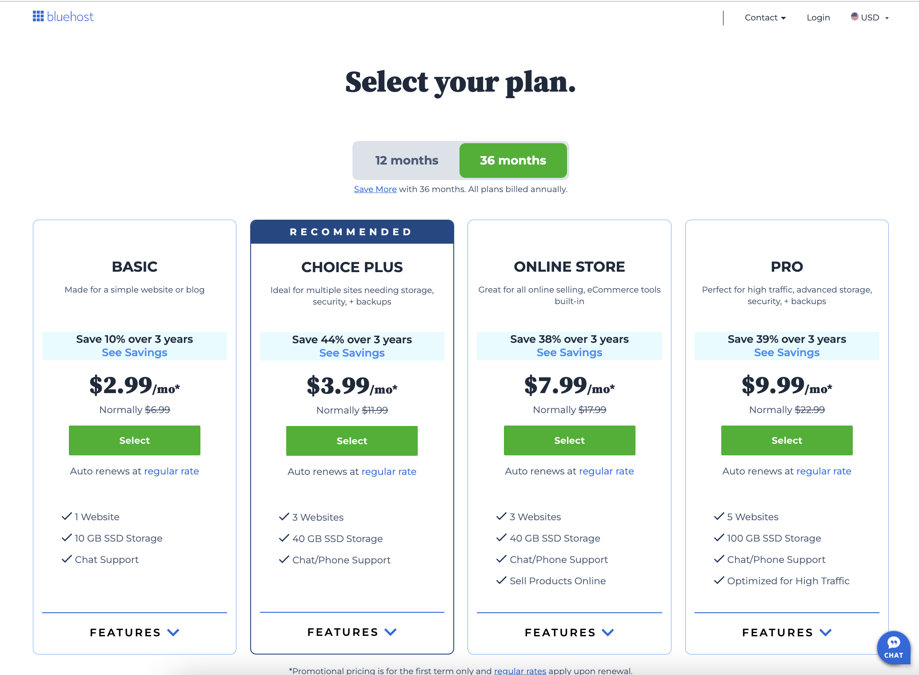Expand Features for the Basic plan

(x=134, y=632)
